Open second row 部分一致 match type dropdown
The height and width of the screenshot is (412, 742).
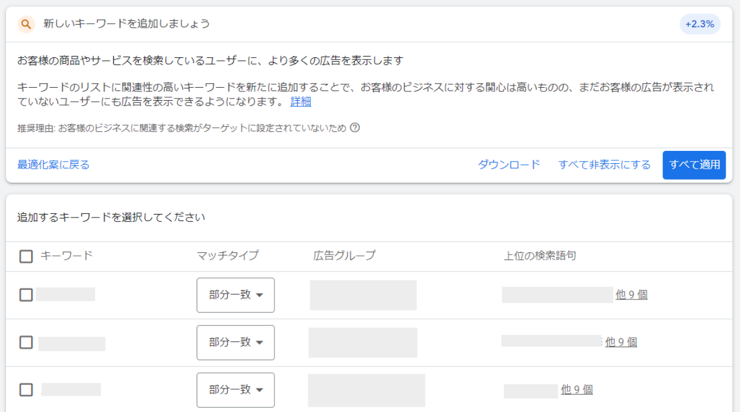pos(236,342)
